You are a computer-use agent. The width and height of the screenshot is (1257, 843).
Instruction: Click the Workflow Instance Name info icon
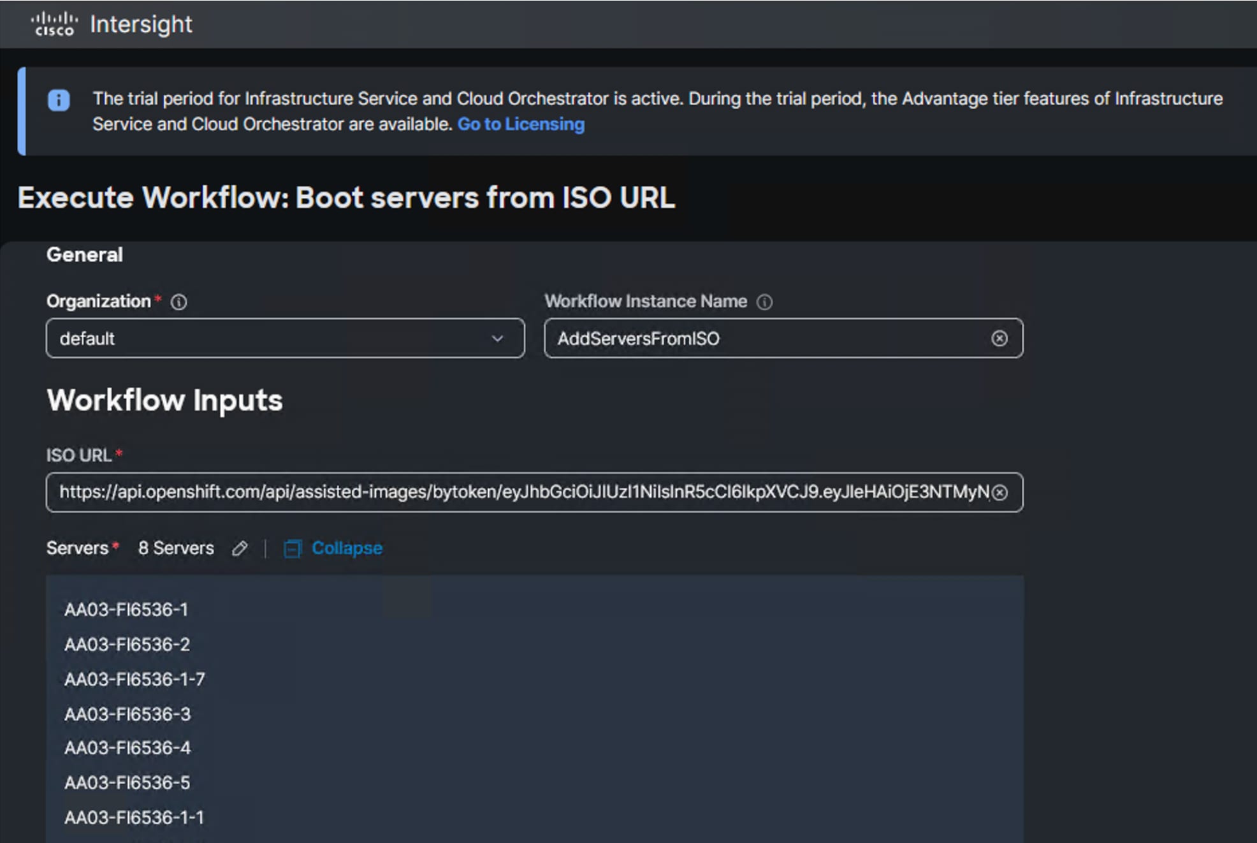(x=764, y=302)
